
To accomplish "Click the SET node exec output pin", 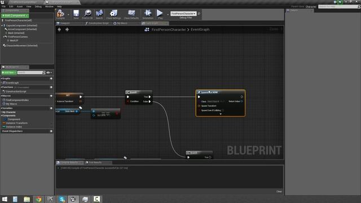I will tap(81, 97).
